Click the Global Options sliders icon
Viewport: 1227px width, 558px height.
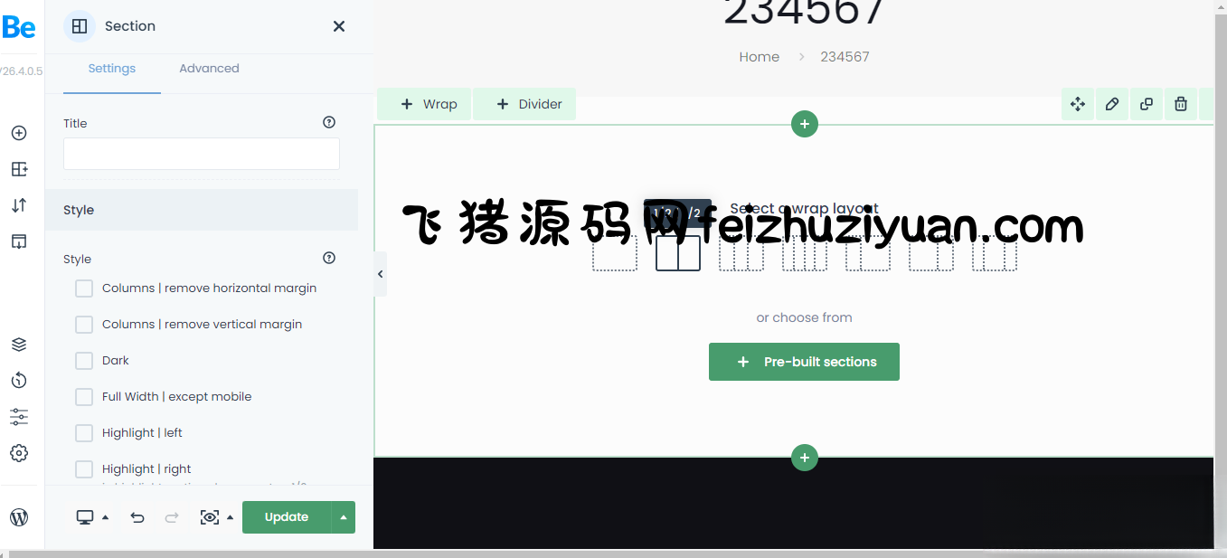click(19, 416)
